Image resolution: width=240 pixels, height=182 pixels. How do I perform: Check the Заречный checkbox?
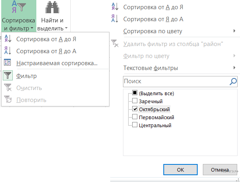click(135, 101)
